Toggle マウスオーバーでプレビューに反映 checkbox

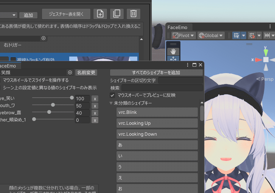point(112,95)
